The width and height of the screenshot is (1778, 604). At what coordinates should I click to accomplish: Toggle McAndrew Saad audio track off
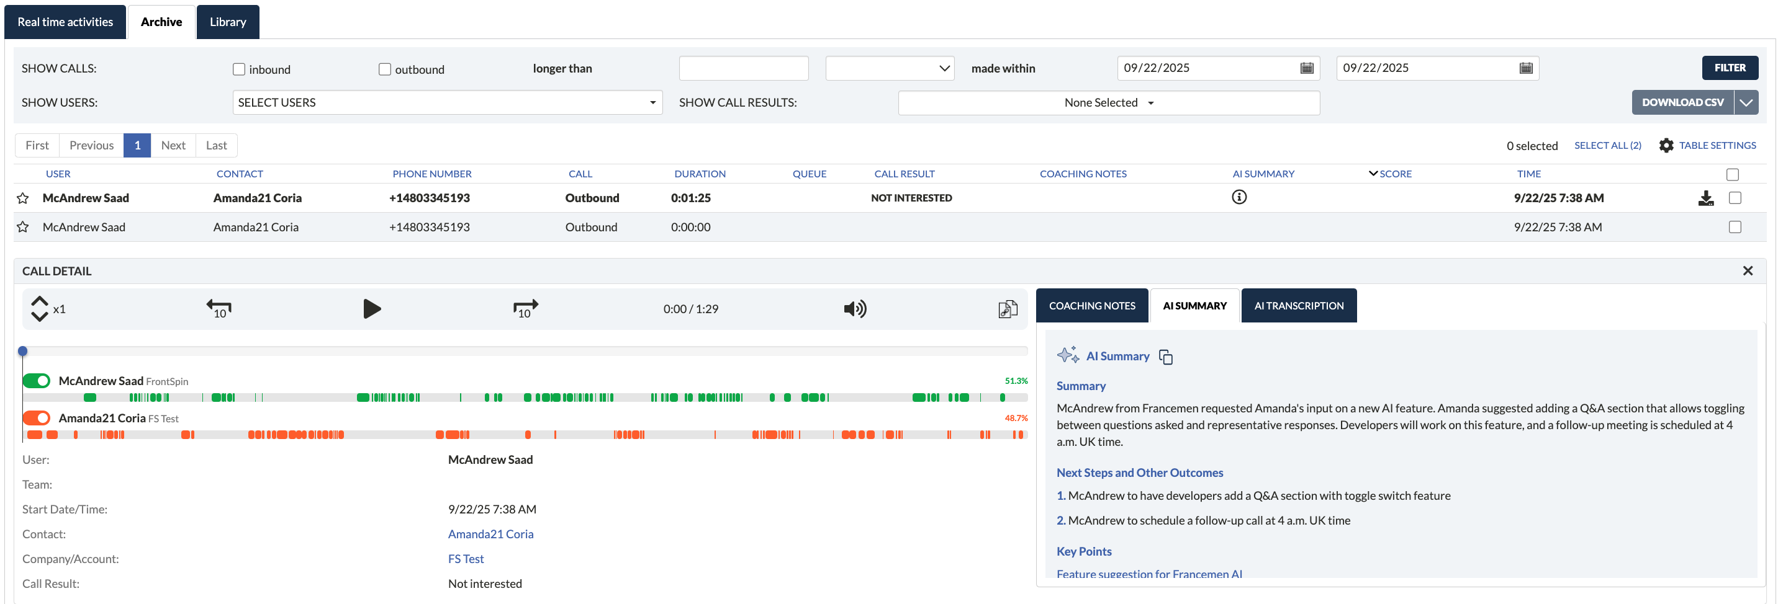pos(37,381)
